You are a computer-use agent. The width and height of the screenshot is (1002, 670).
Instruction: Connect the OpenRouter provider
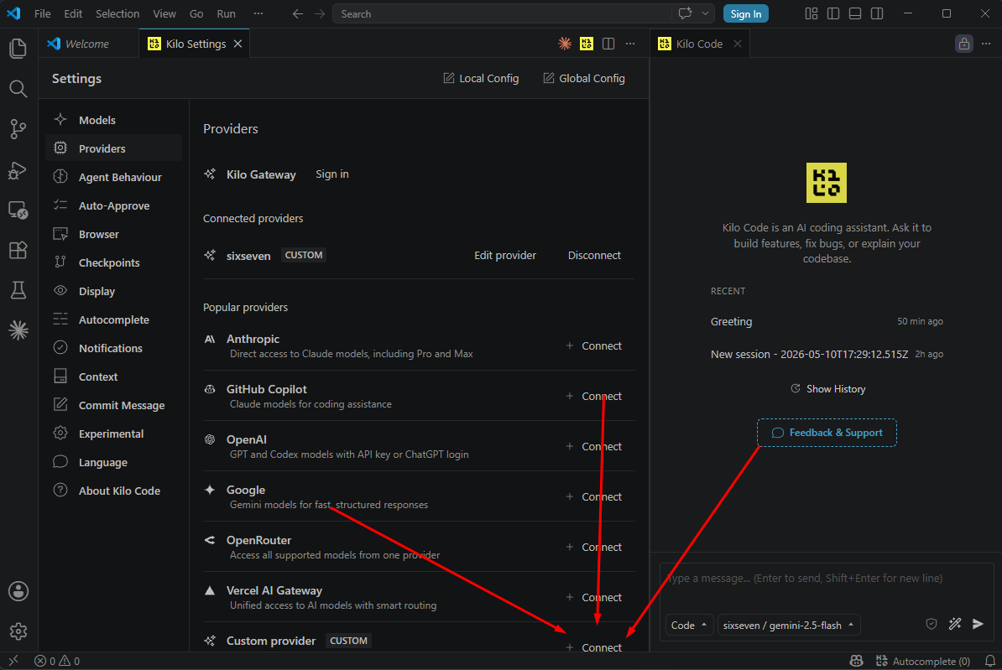click(593, 547)
